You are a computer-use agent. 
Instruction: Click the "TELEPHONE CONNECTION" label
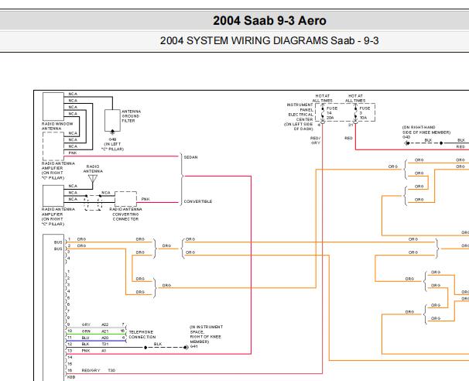tap(142, 335)
